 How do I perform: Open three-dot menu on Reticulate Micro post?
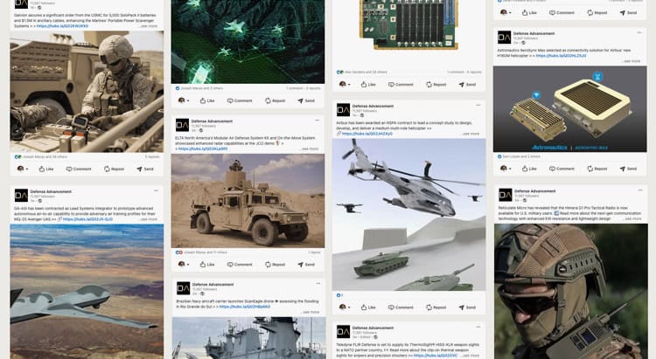point(640,190)
